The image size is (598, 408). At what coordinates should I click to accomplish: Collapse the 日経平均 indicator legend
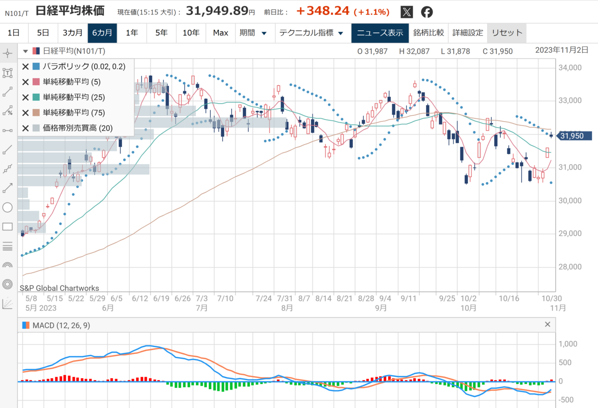click(x=25, y=51)
